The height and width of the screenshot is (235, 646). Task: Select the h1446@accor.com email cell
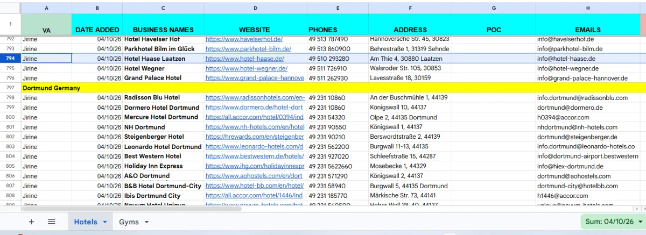(587, 195)
